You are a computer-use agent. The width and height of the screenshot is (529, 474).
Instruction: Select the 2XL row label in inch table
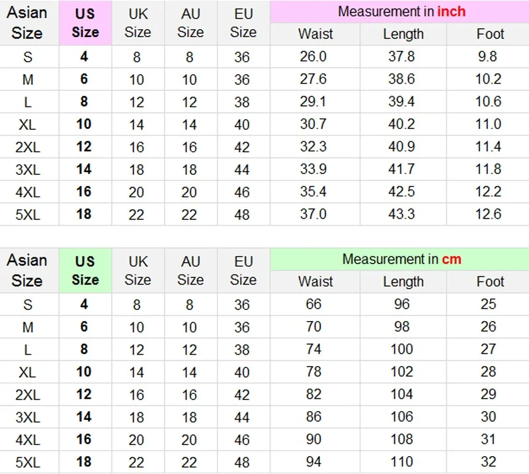(x=28, y=148)
